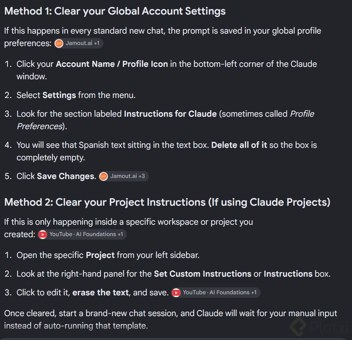Click the bold "Instructions for Claude" text
The width and height of the screenshot is (352, 340).
(x=170, y=114)
